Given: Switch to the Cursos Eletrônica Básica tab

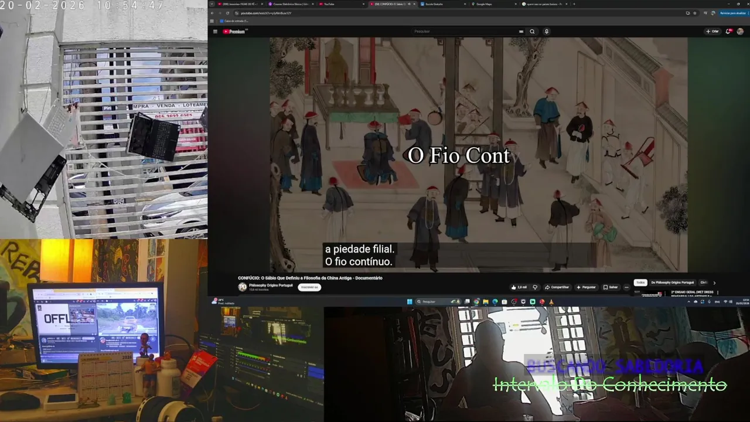Looking at the screenshot, I should (291, 4).
